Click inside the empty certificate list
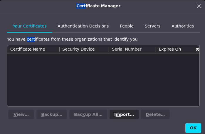The width and height of the screenshot is (205, 134). [103, 79]
